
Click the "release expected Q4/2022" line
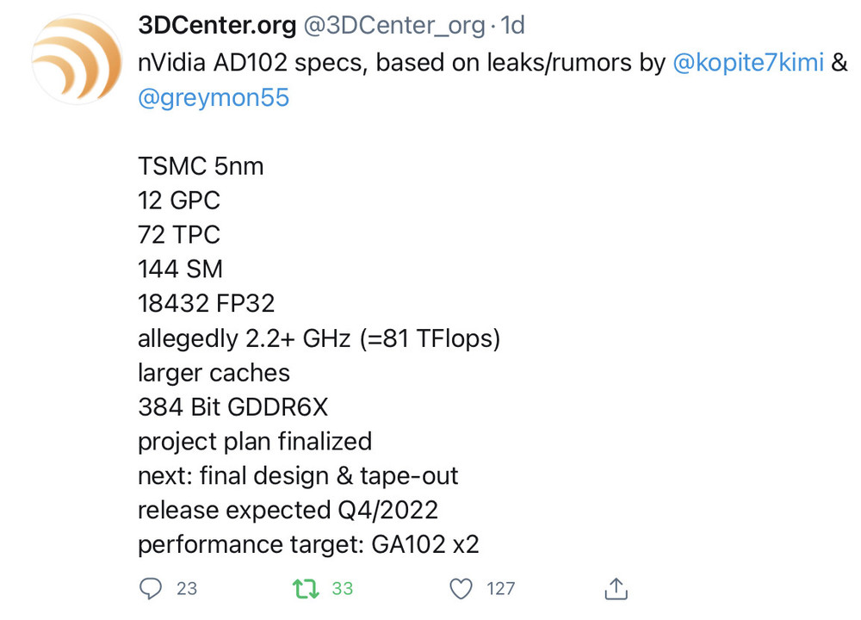pyautogui.click(x=288, y=511)
